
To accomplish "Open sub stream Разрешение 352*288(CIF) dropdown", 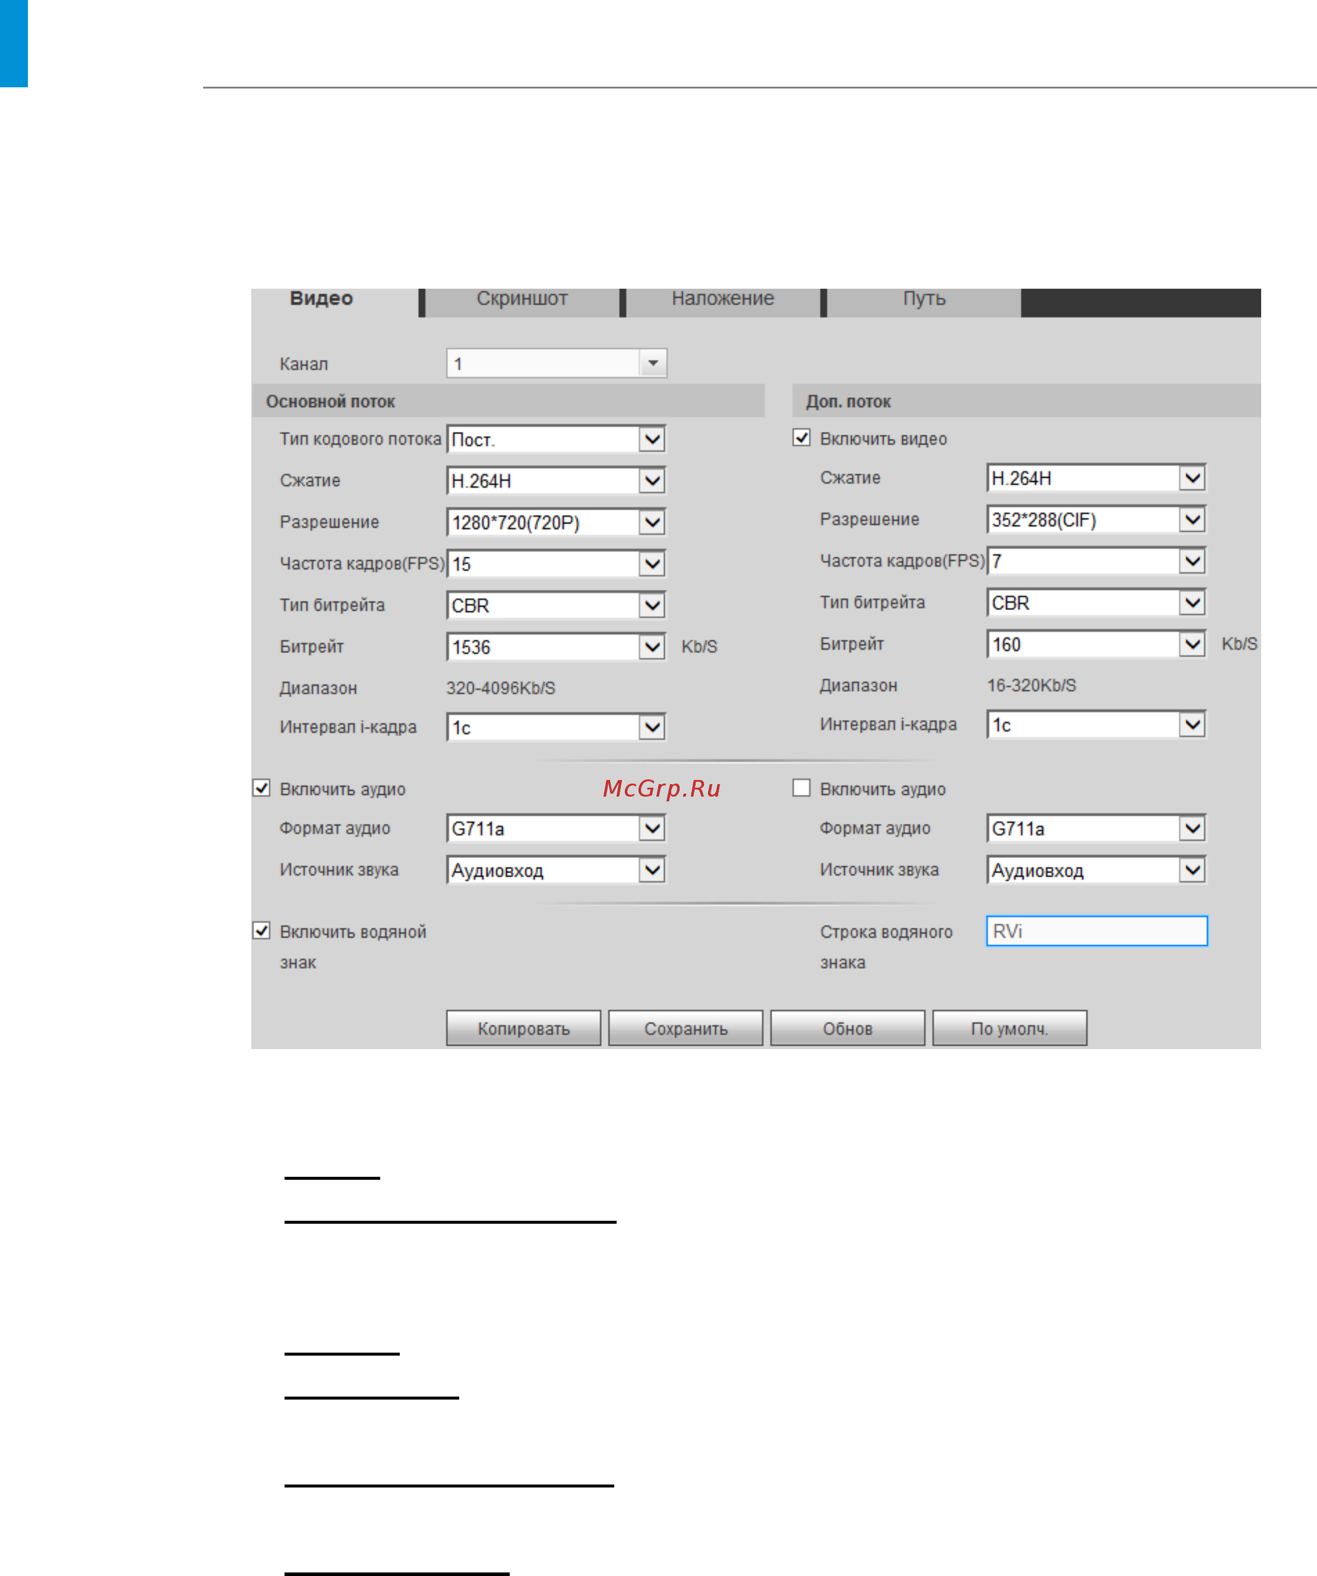I will pyautogui.click(x=1097, y=519).
